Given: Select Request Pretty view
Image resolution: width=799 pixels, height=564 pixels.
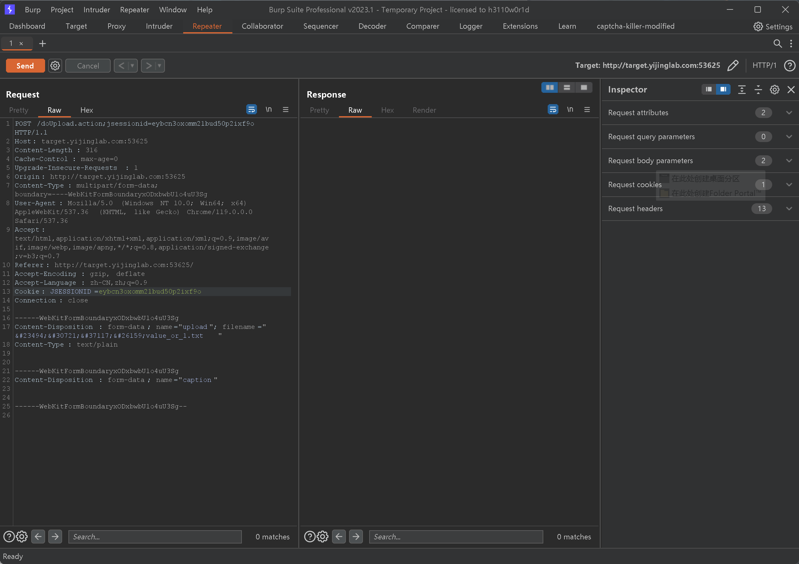Looking at the screenshot, I should click(x=19, y=110).
